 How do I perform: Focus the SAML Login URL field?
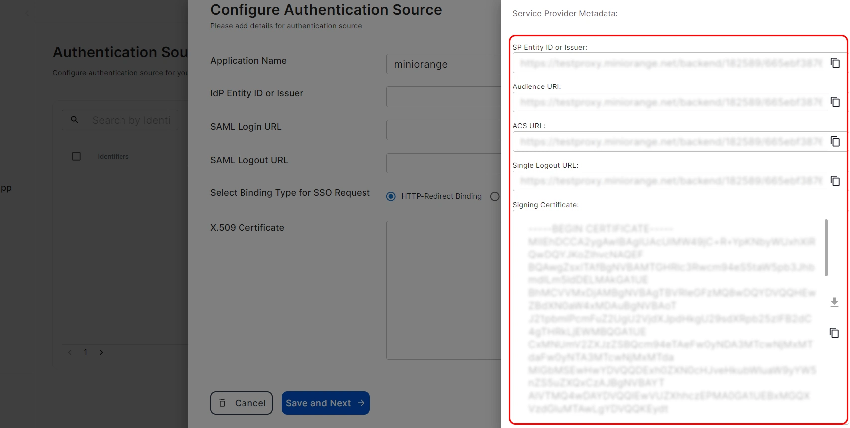click(x=444, y=130)
